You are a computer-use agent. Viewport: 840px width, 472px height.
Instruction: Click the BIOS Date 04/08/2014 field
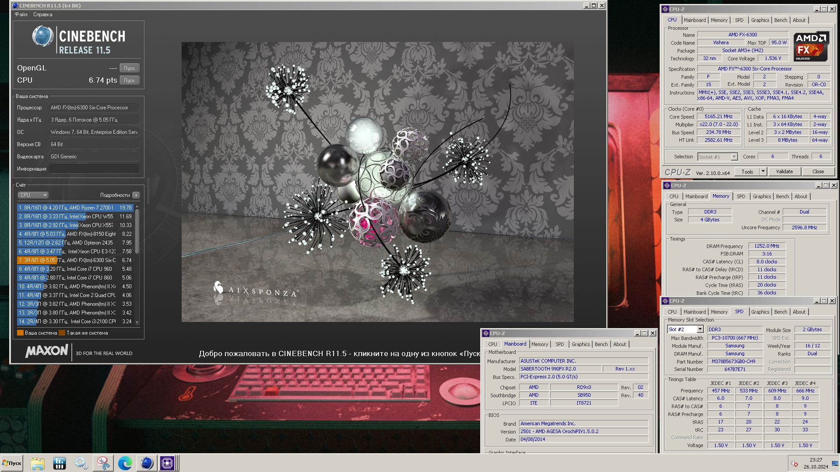click(x=583, y=439)
